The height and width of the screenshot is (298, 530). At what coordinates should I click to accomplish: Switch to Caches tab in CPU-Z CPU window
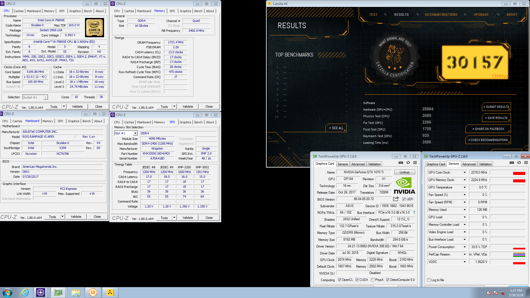(x=19, y=11)
